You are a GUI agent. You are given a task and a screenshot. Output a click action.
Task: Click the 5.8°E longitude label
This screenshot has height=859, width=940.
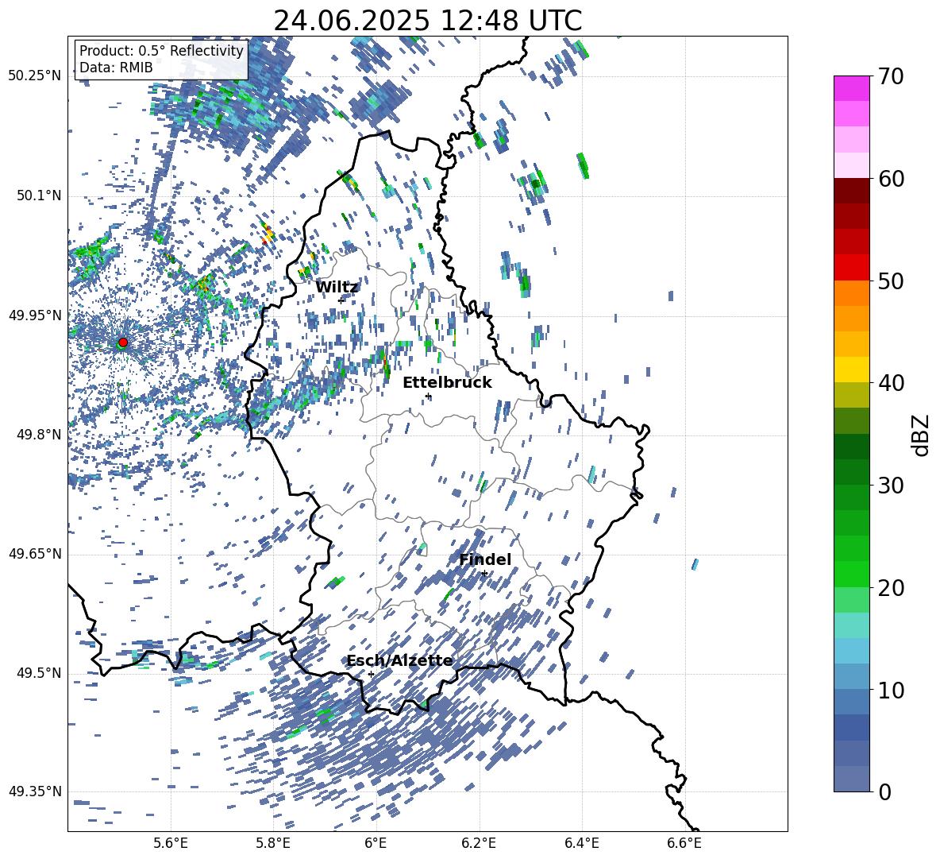point(273,843)
